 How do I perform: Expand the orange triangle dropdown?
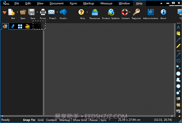tap(4, 13)
